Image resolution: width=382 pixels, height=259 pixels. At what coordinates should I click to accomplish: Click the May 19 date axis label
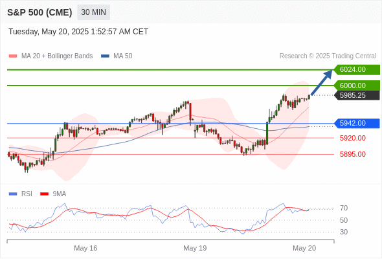pyautogui.click(x=195, y=248)
